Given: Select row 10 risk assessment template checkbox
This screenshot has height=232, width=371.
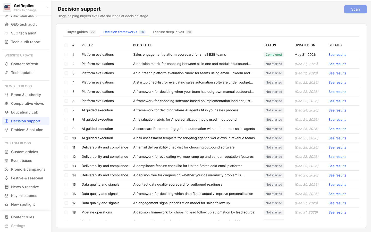Looking at the screenshot, I should coord(66,138).
